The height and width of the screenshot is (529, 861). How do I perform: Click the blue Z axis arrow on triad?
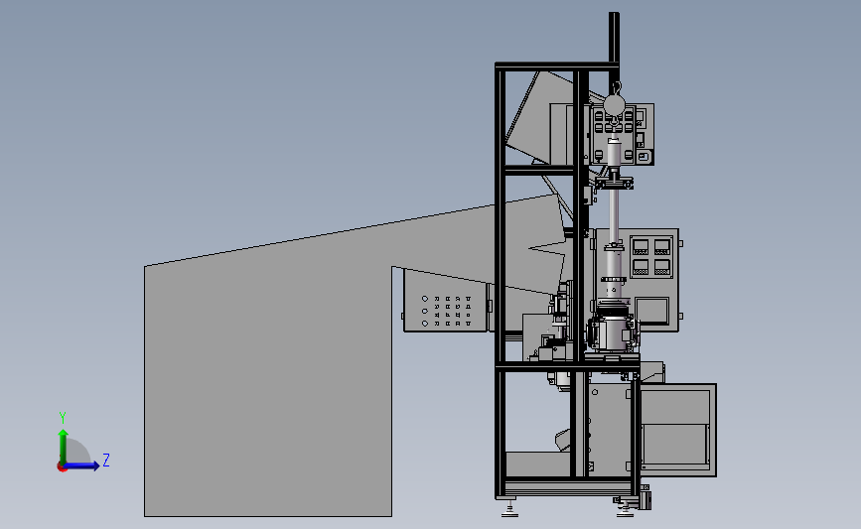coord(82,465)
